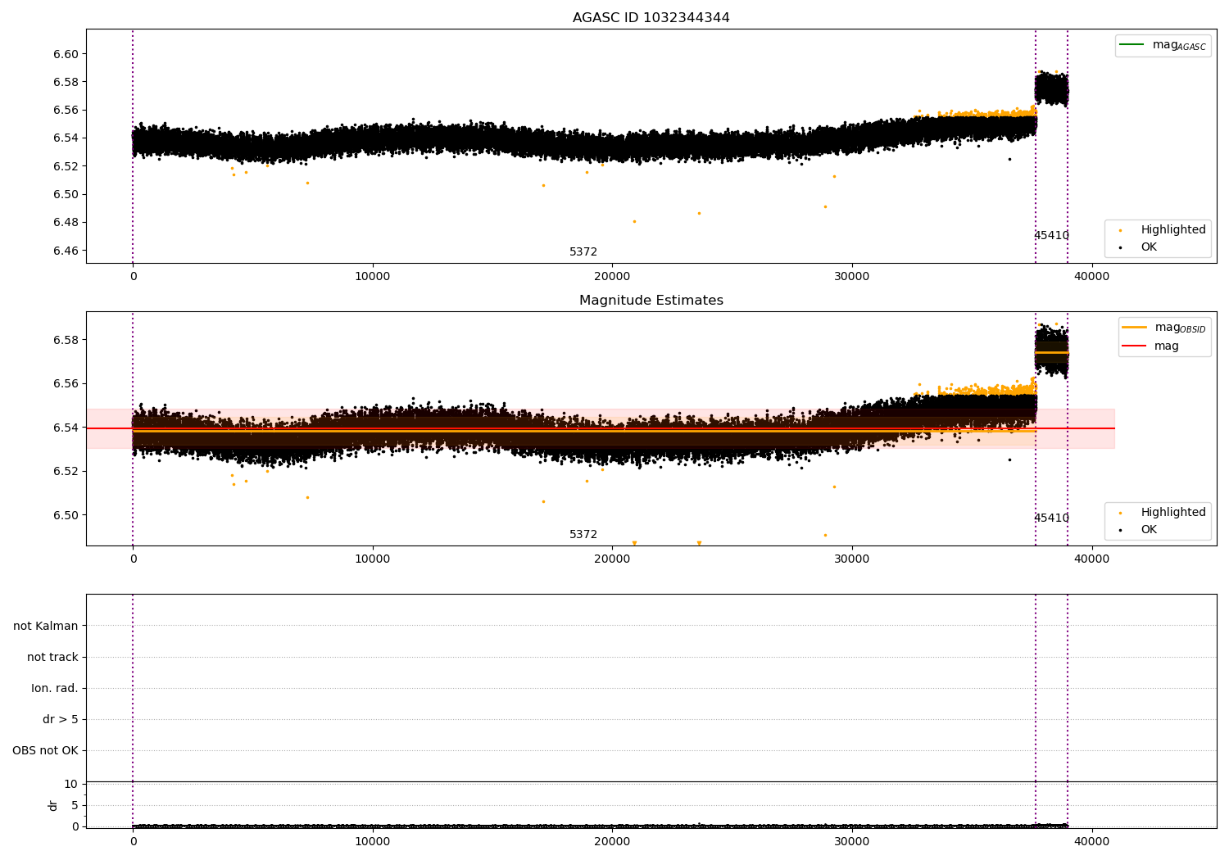Screen dimensions: 1229x860
Task: Click the black data cluster near 6.58 in top plot
Action: tap(1051, 89)
